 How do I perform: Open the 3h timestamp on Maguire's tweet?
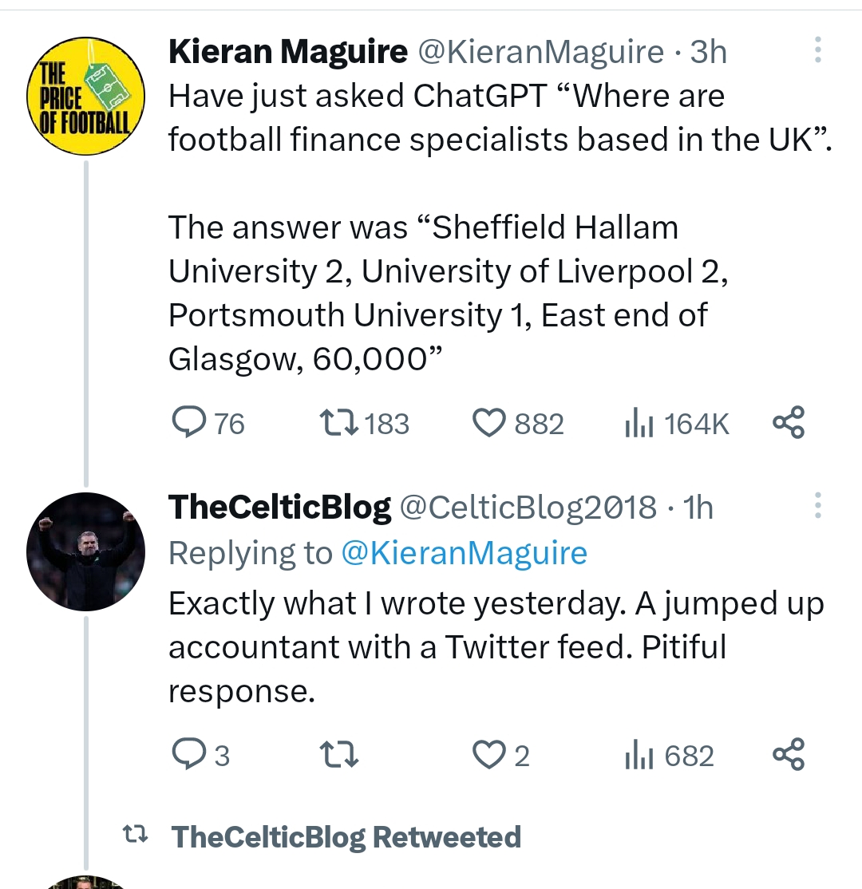click(x=708, y=53)
